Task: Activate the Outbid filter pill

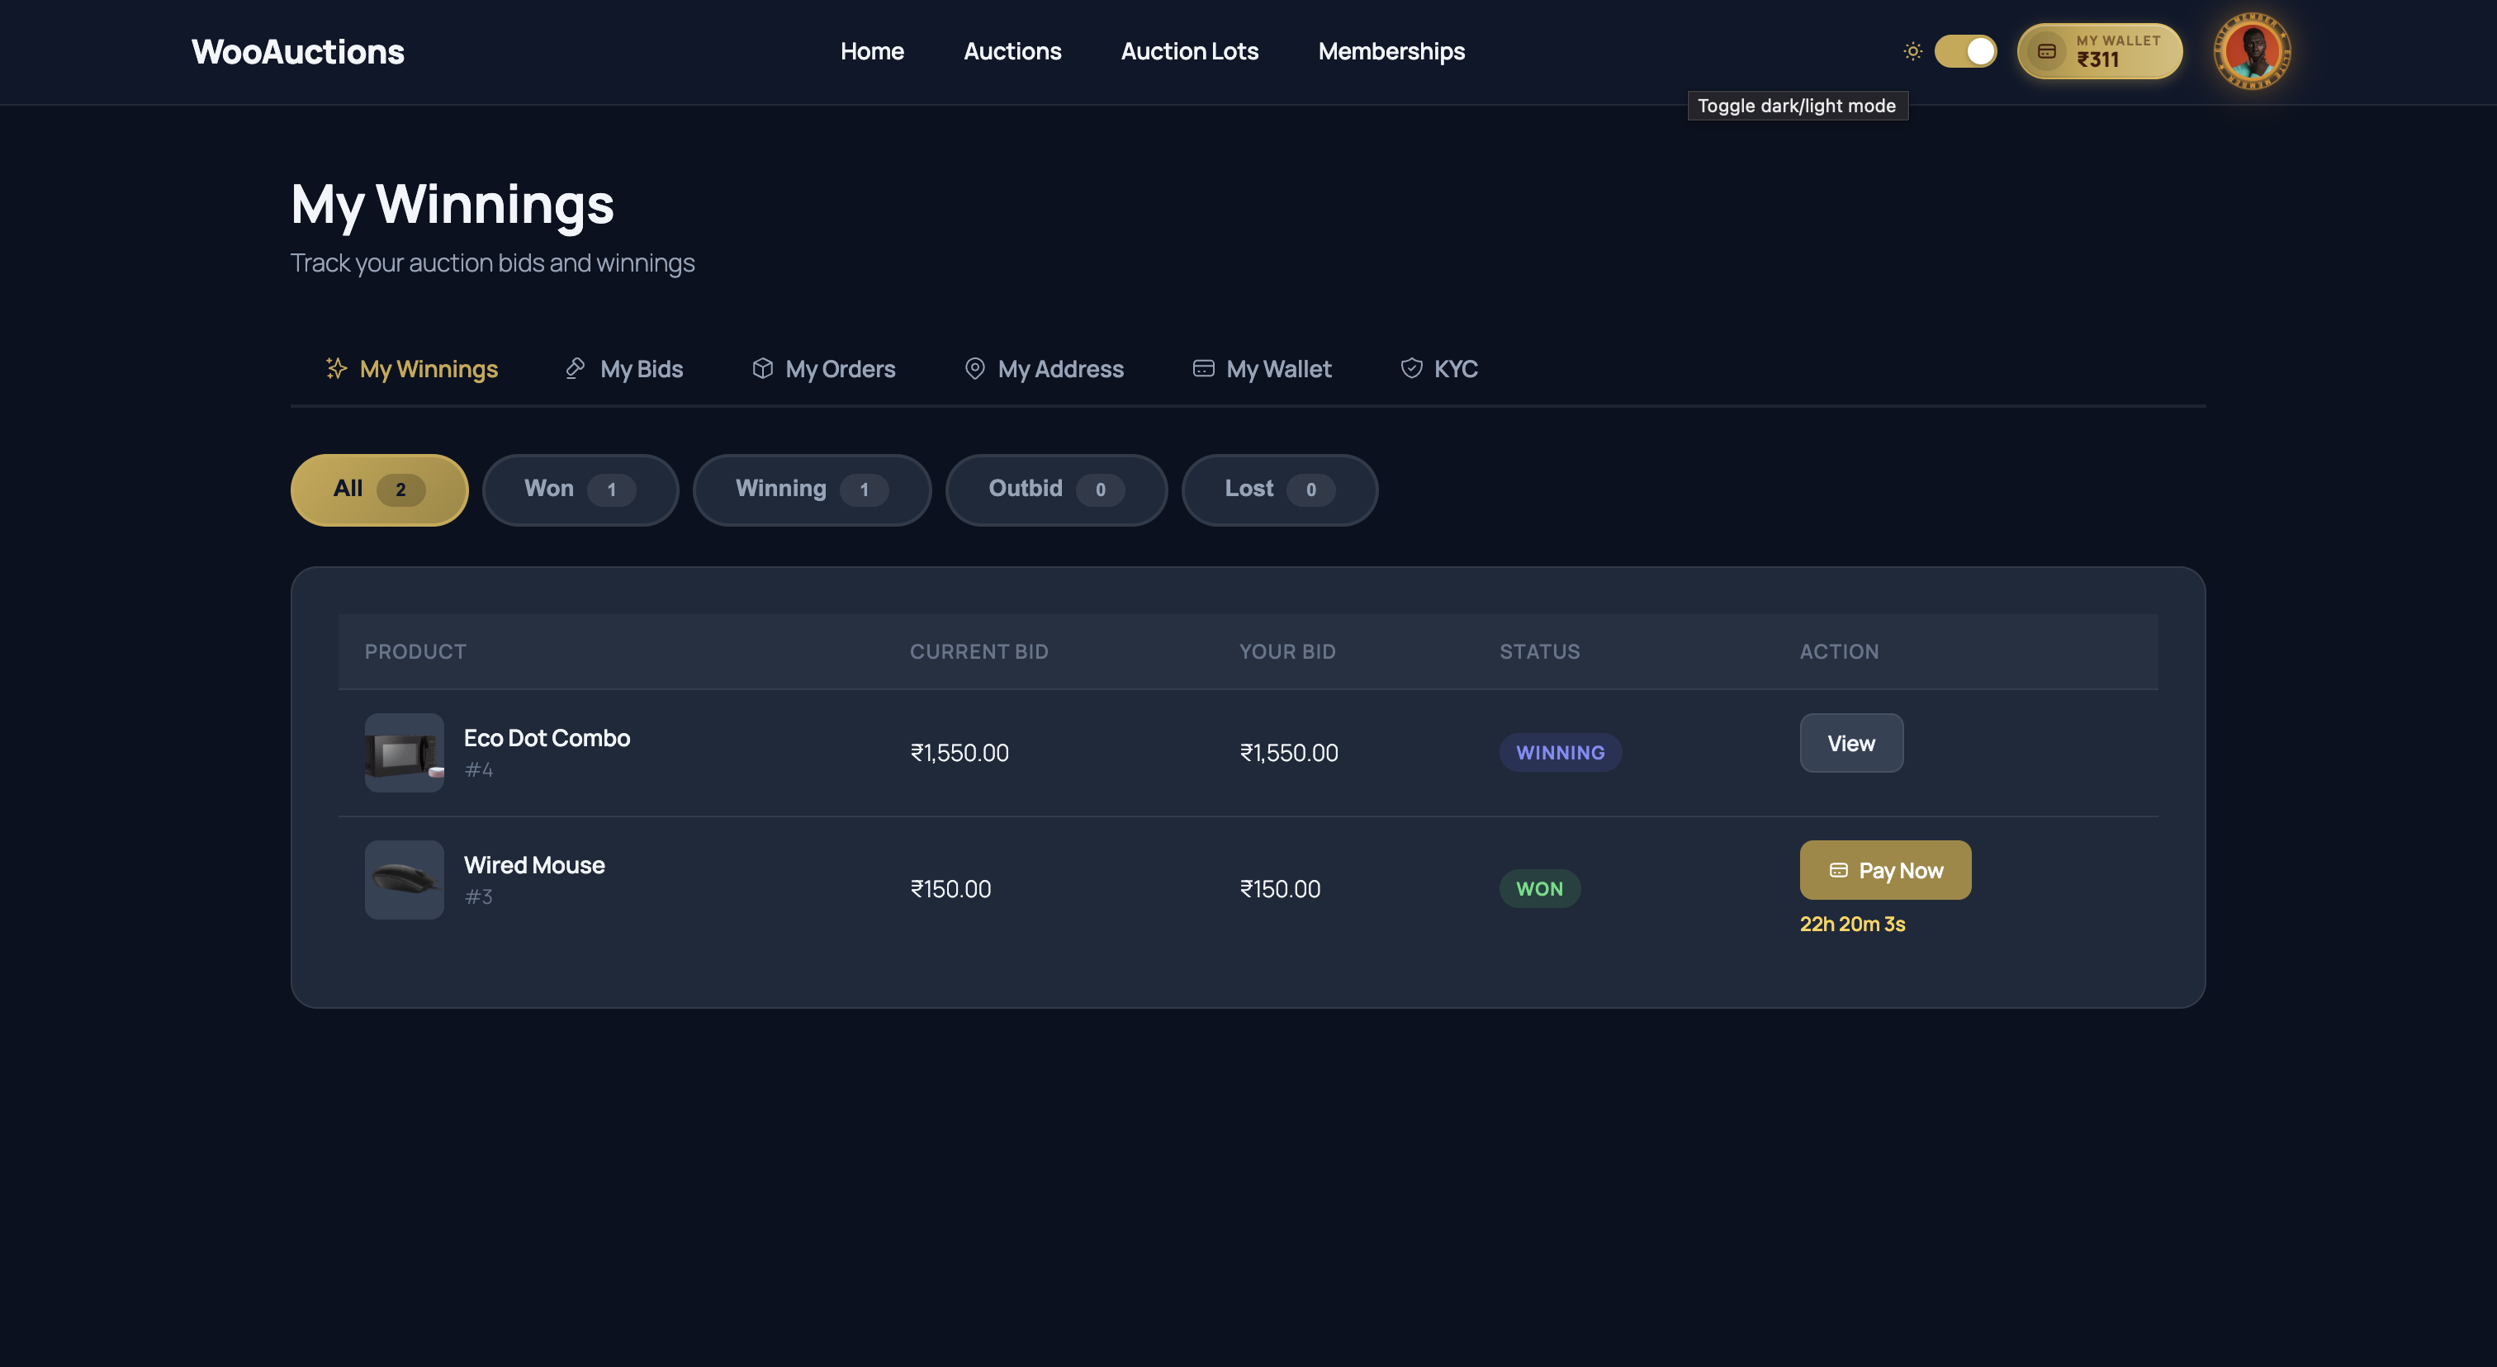Action: (1055, 490)
